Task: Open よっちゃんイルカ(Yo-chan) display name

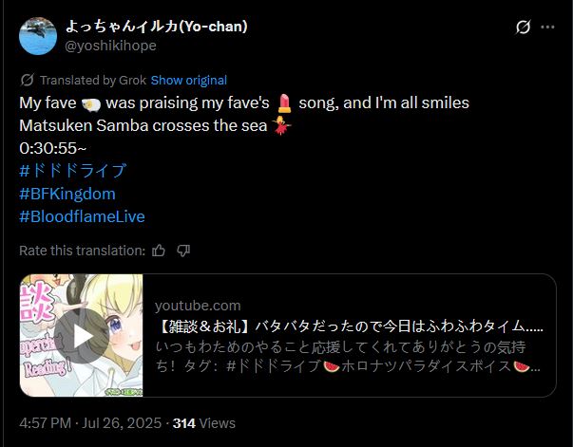Action: 157,27
